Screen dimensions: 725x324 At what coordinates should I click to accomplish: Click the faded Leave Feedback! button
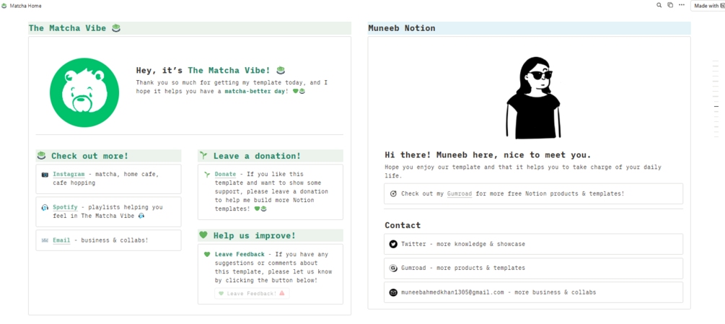point(252,294)
